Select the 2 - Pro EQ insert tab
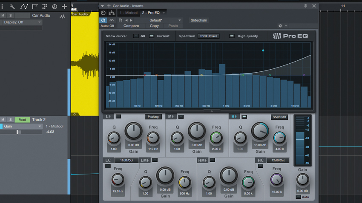Screen dimensions: 362x203 153,13
